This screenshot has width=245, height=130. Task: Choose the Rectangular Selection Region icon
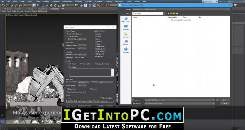42,5
